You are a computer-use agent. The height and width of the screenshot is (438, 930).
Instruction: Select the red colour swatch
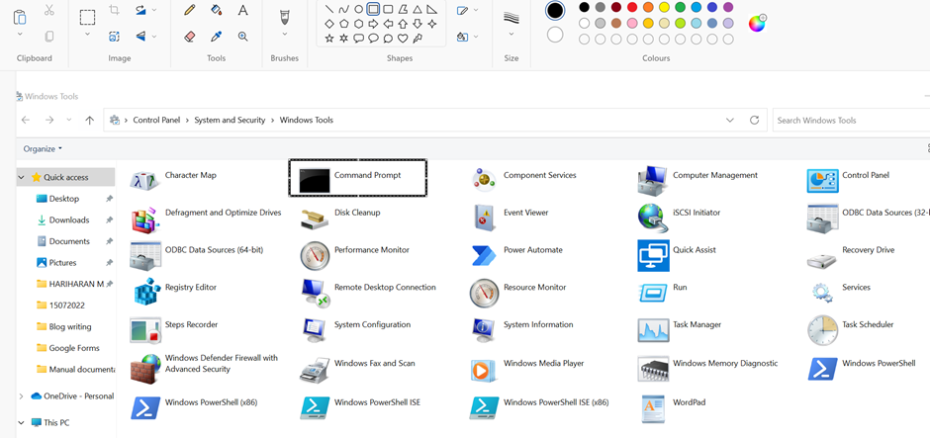click(632, 7)
